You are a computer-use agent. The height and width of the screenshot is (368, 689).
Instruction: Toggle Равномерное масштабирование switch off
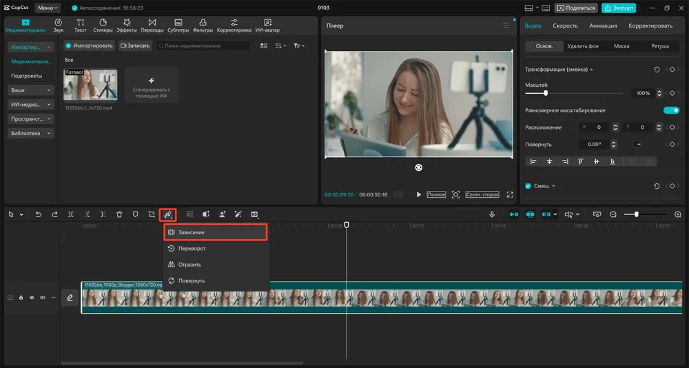[x=670, y=110]
